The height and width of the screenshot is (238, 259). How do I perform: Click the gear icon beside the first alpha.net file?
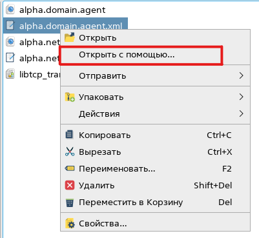tap(10, 42)
